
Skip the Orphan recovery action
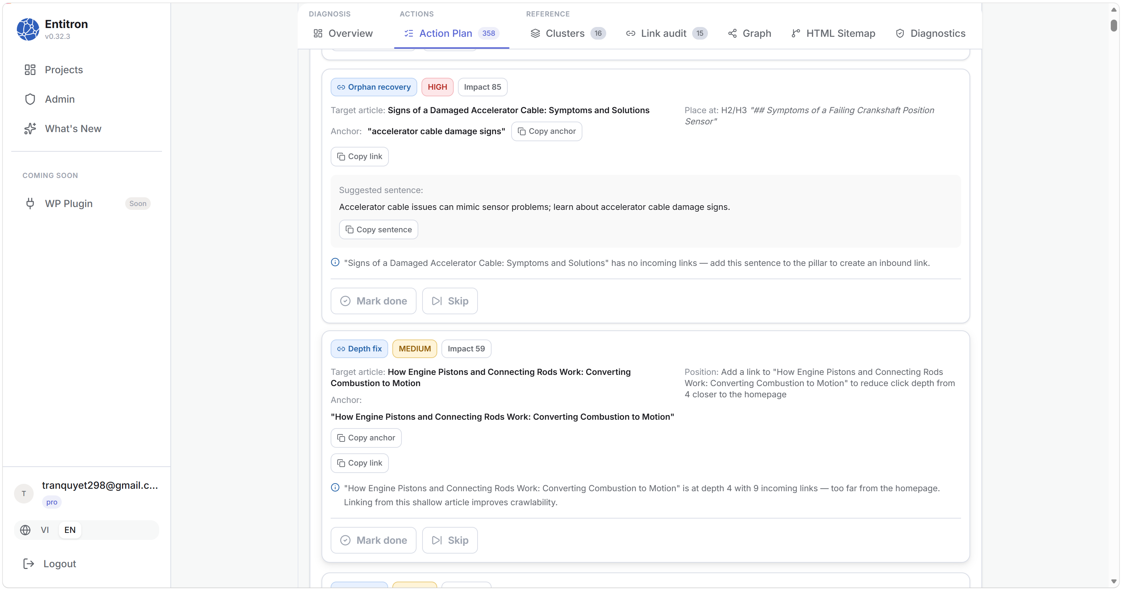450,301
